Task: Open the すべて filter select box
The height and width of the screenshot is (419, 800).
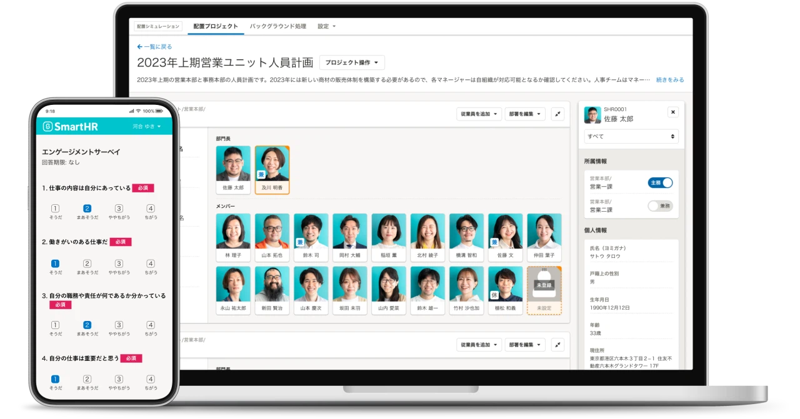Action: (631, 136)
